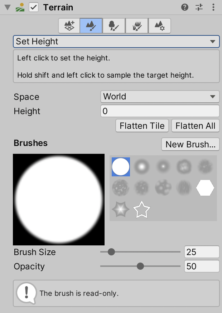The image size is (222, 313).
Task: Click the Height input field
Action: click(160, 111)
